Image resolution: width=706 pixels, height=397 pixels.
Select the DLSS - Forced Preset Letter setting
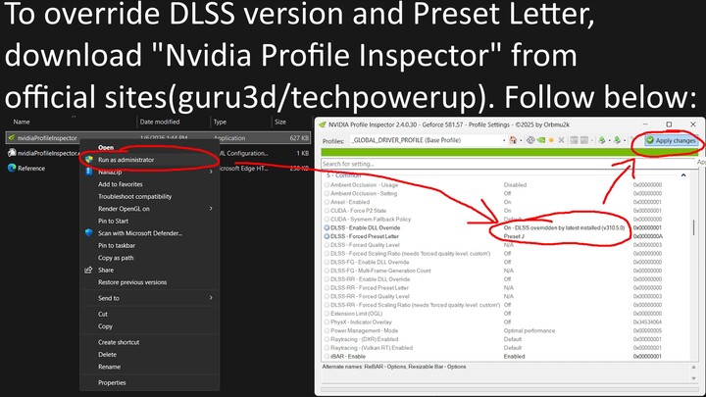[365, 236]
